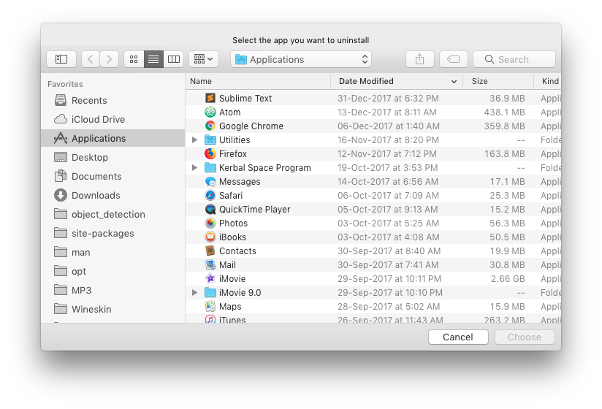Screen dimensions: 602x409
Task: Select the Kerbal Space Program folder icon
Action: point(210,168)
